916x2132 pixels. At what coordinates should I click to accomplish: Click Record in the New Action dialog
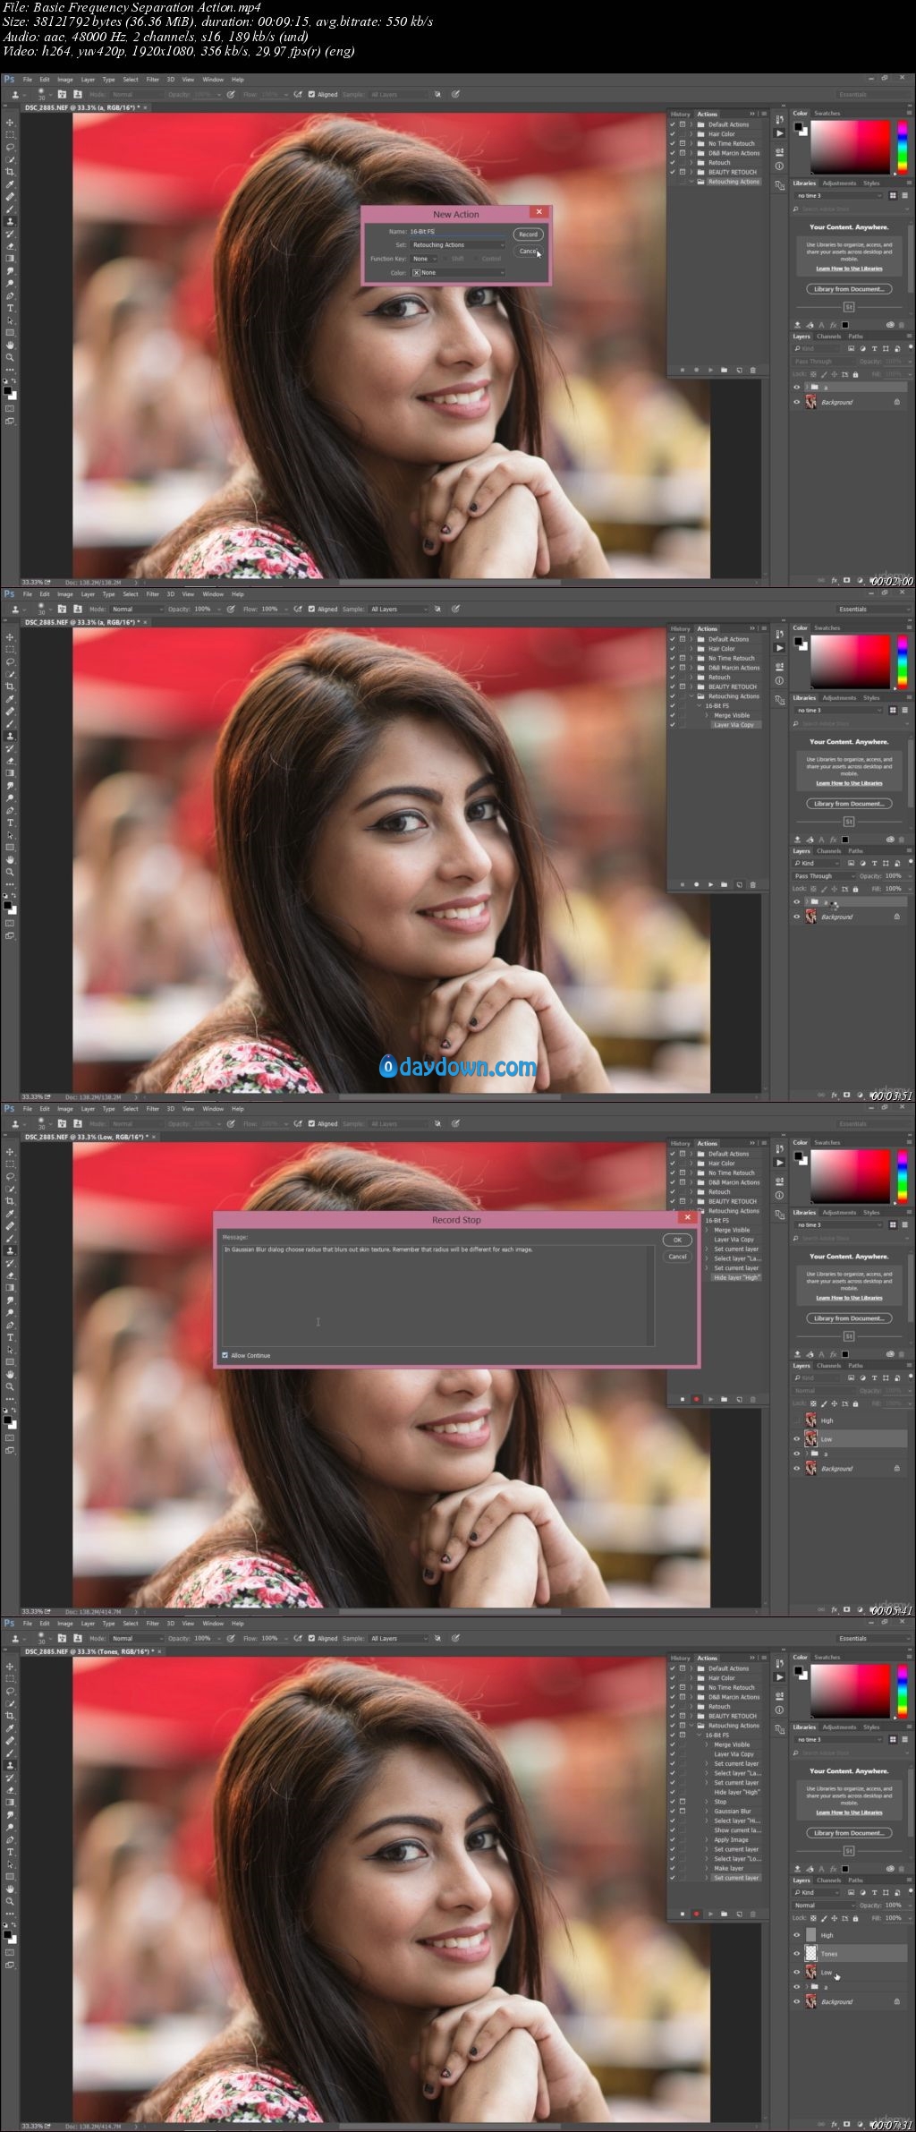point(528,235)
